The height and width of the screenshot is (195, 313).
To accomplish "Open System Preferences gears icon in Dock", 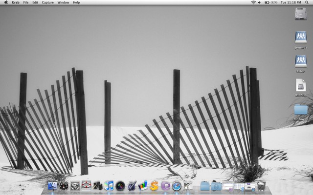I will click(75, 186).
